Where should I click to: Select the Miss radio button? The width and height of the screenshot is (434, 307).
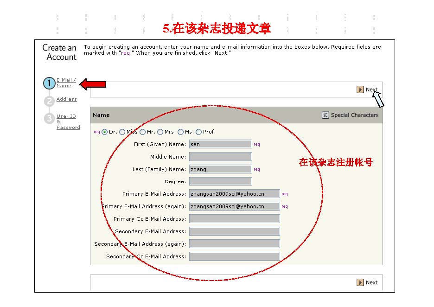(x=122, y=132)
